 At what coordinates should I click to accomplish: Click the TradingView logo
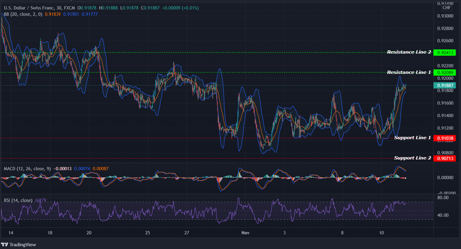[x=18, y=245]
